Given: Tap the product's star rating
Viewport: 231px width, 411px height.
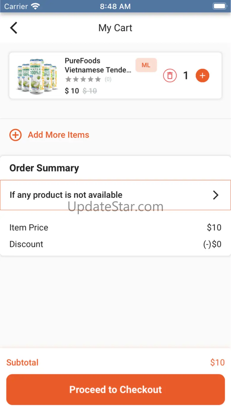Looking at the screenshot, I should click(x=83, y=79).
